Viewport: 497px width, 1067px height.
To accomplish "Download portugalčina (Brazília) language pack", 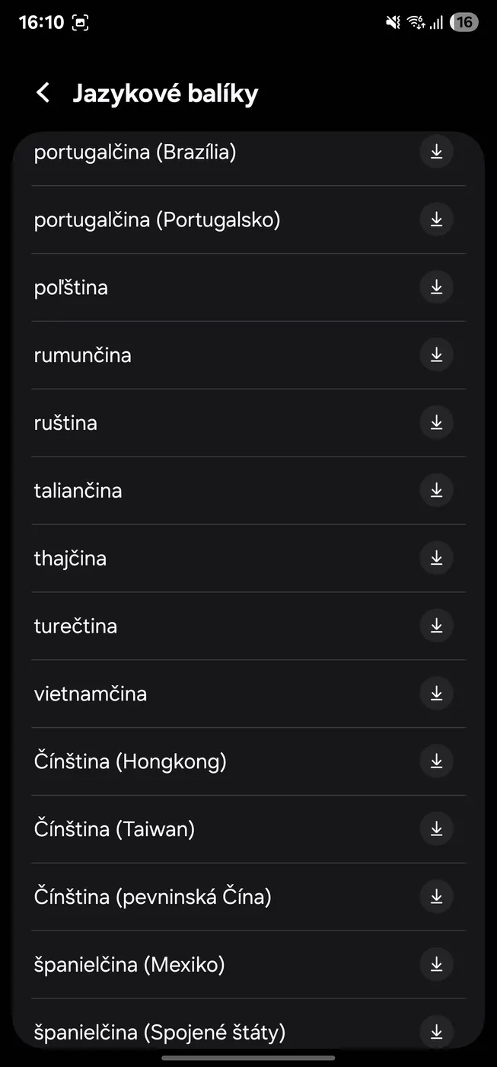I will [x=436, y=152].
